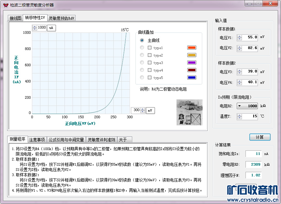Click the 计算 button

point(260,137)
